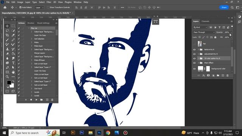Select the Pen tool

7,68
